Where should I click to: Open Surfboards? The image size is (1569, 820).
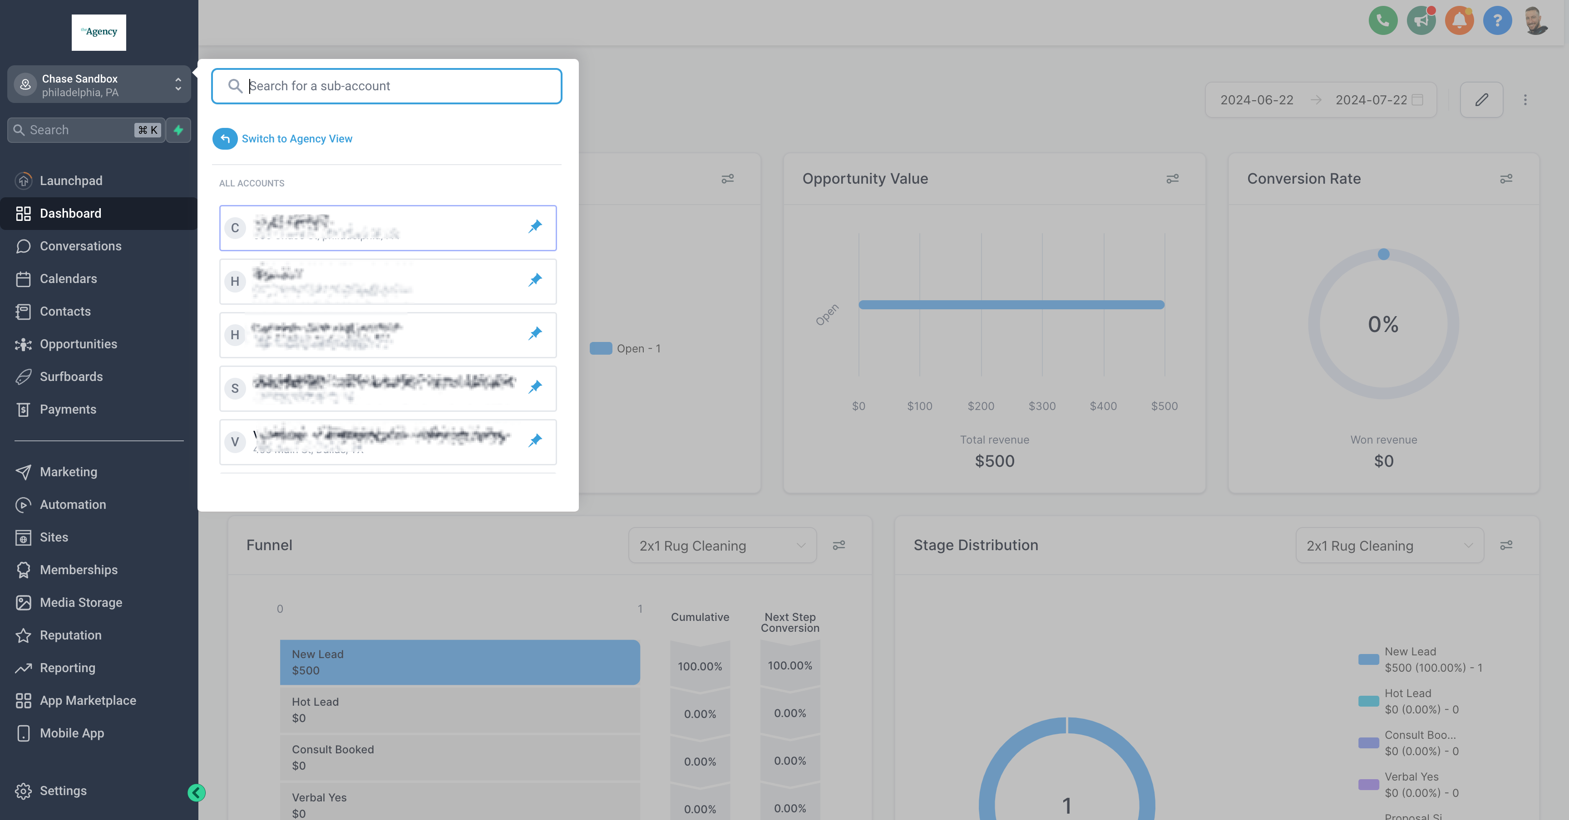[x=99, y=376]
